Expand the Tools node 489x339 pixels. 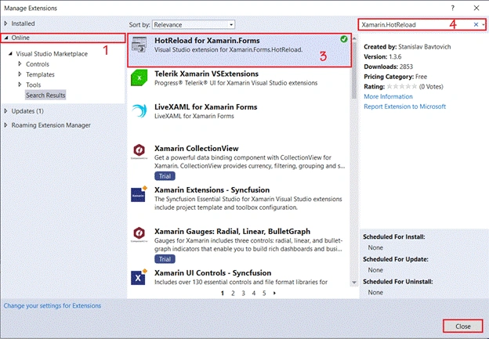(x=20, y=85)
